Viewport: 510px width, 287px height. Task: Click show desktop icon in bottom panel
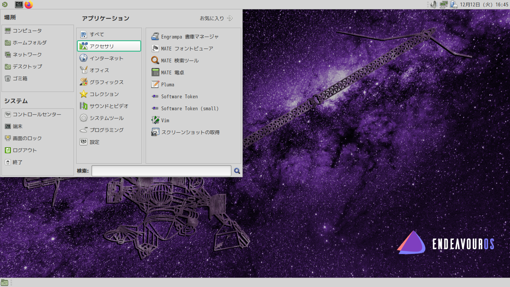(x=4, y=283)
